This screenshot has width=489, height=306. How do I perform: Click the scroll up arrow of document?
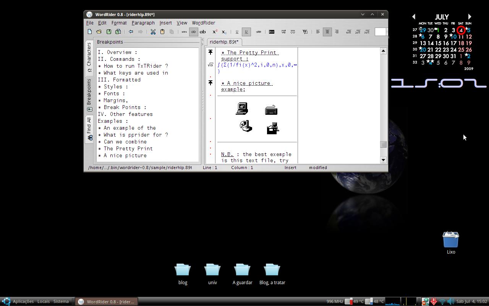pyautogui.click(x=383, y=51)
